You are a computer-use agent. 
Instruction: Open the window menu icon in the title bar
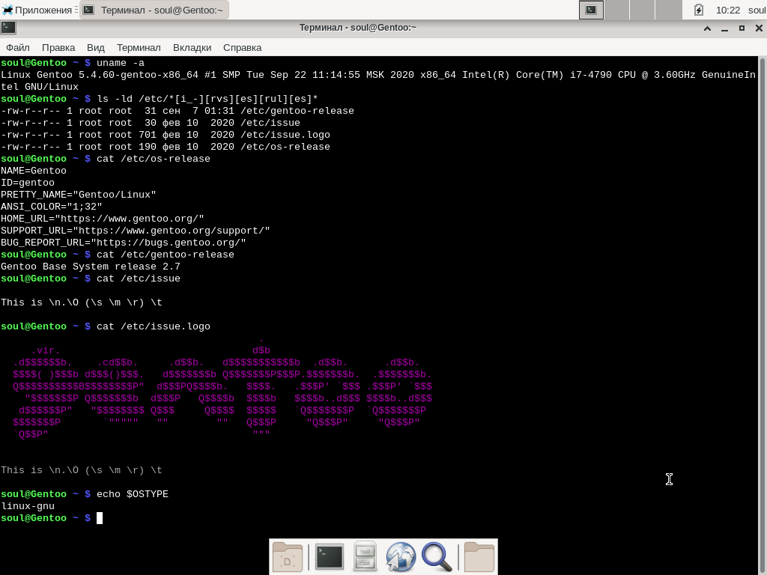[8, 28]
